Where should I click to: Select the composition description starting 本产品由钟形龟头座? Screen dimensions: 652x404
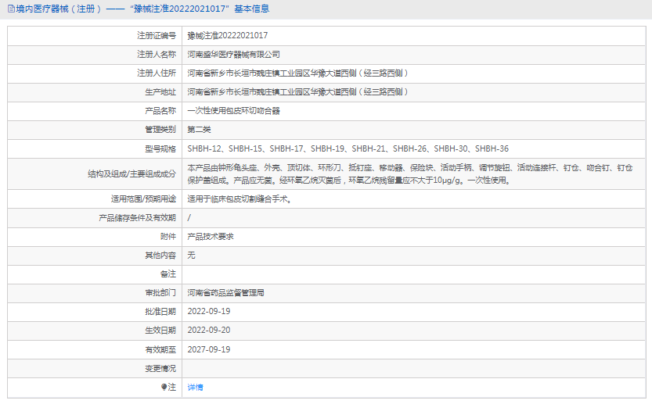point(410,174)
